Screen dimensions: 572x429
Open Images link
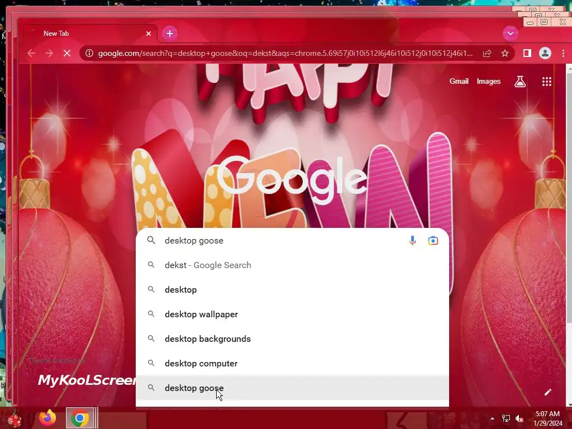488,82
